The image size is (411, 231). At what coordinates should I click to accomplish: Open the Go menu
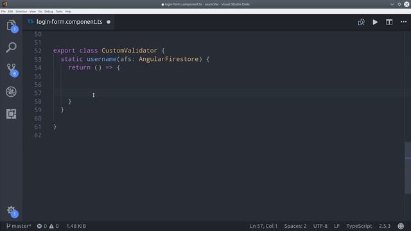point(40,12)
